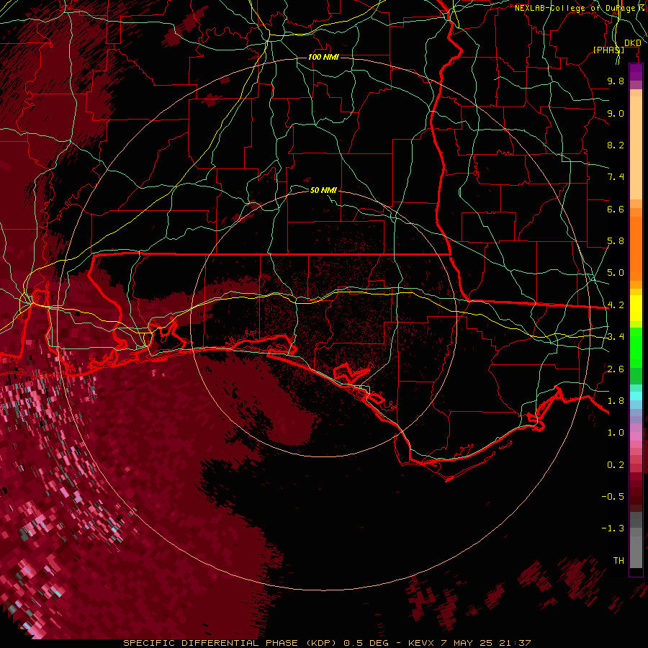Click the 0.2 value on the color scale
The width and height of the screenshot is (648, 648).
[x=616, y=465]
